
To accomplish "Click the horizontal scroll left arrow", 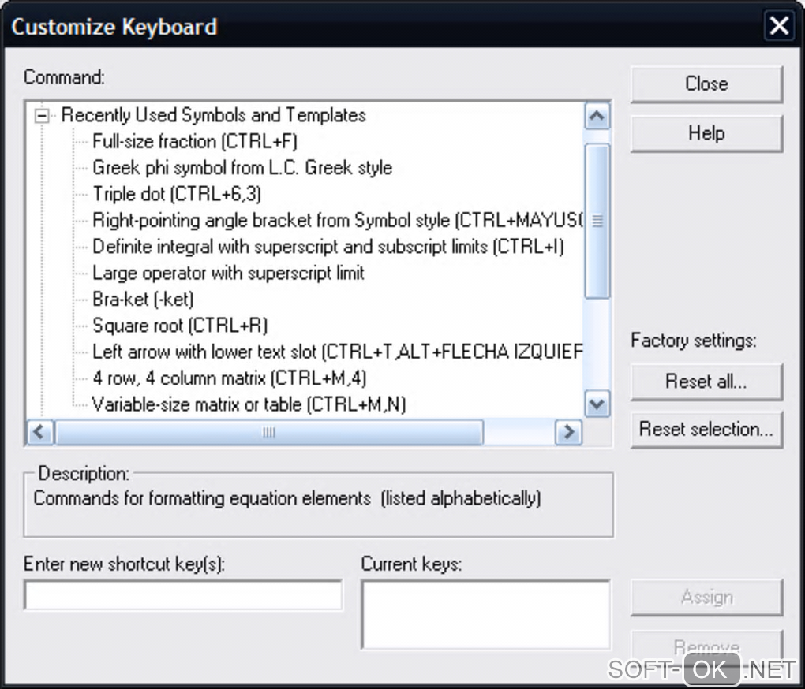I will pos(40,432).
